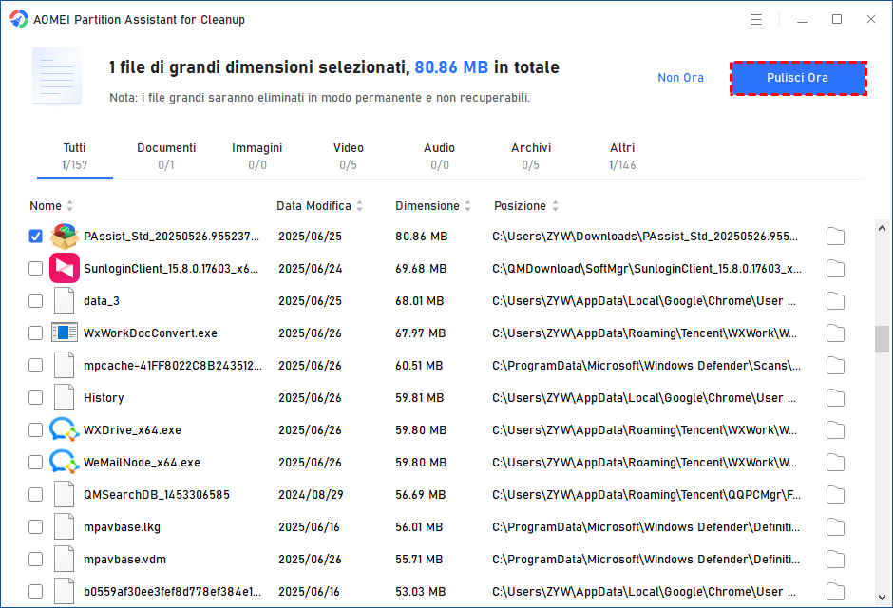Select the WXDrive_x64.exe checkbox
This screenshot has height=608, width=893.
35,429
